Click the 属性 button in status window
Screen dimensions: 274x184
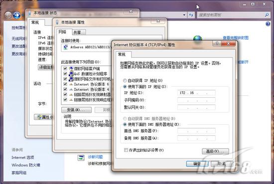click(44, 117)
